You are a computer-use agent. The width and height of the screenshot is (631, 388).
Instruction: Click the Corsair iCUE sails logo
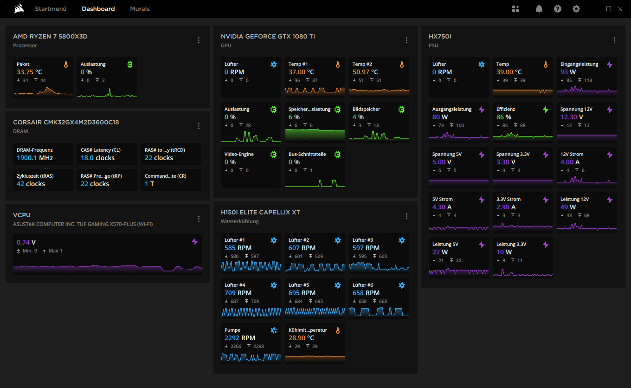click(19, 9)
